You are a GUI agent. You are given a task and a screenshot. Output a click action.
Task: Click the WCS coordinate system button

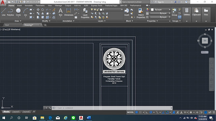click(205, 52)
